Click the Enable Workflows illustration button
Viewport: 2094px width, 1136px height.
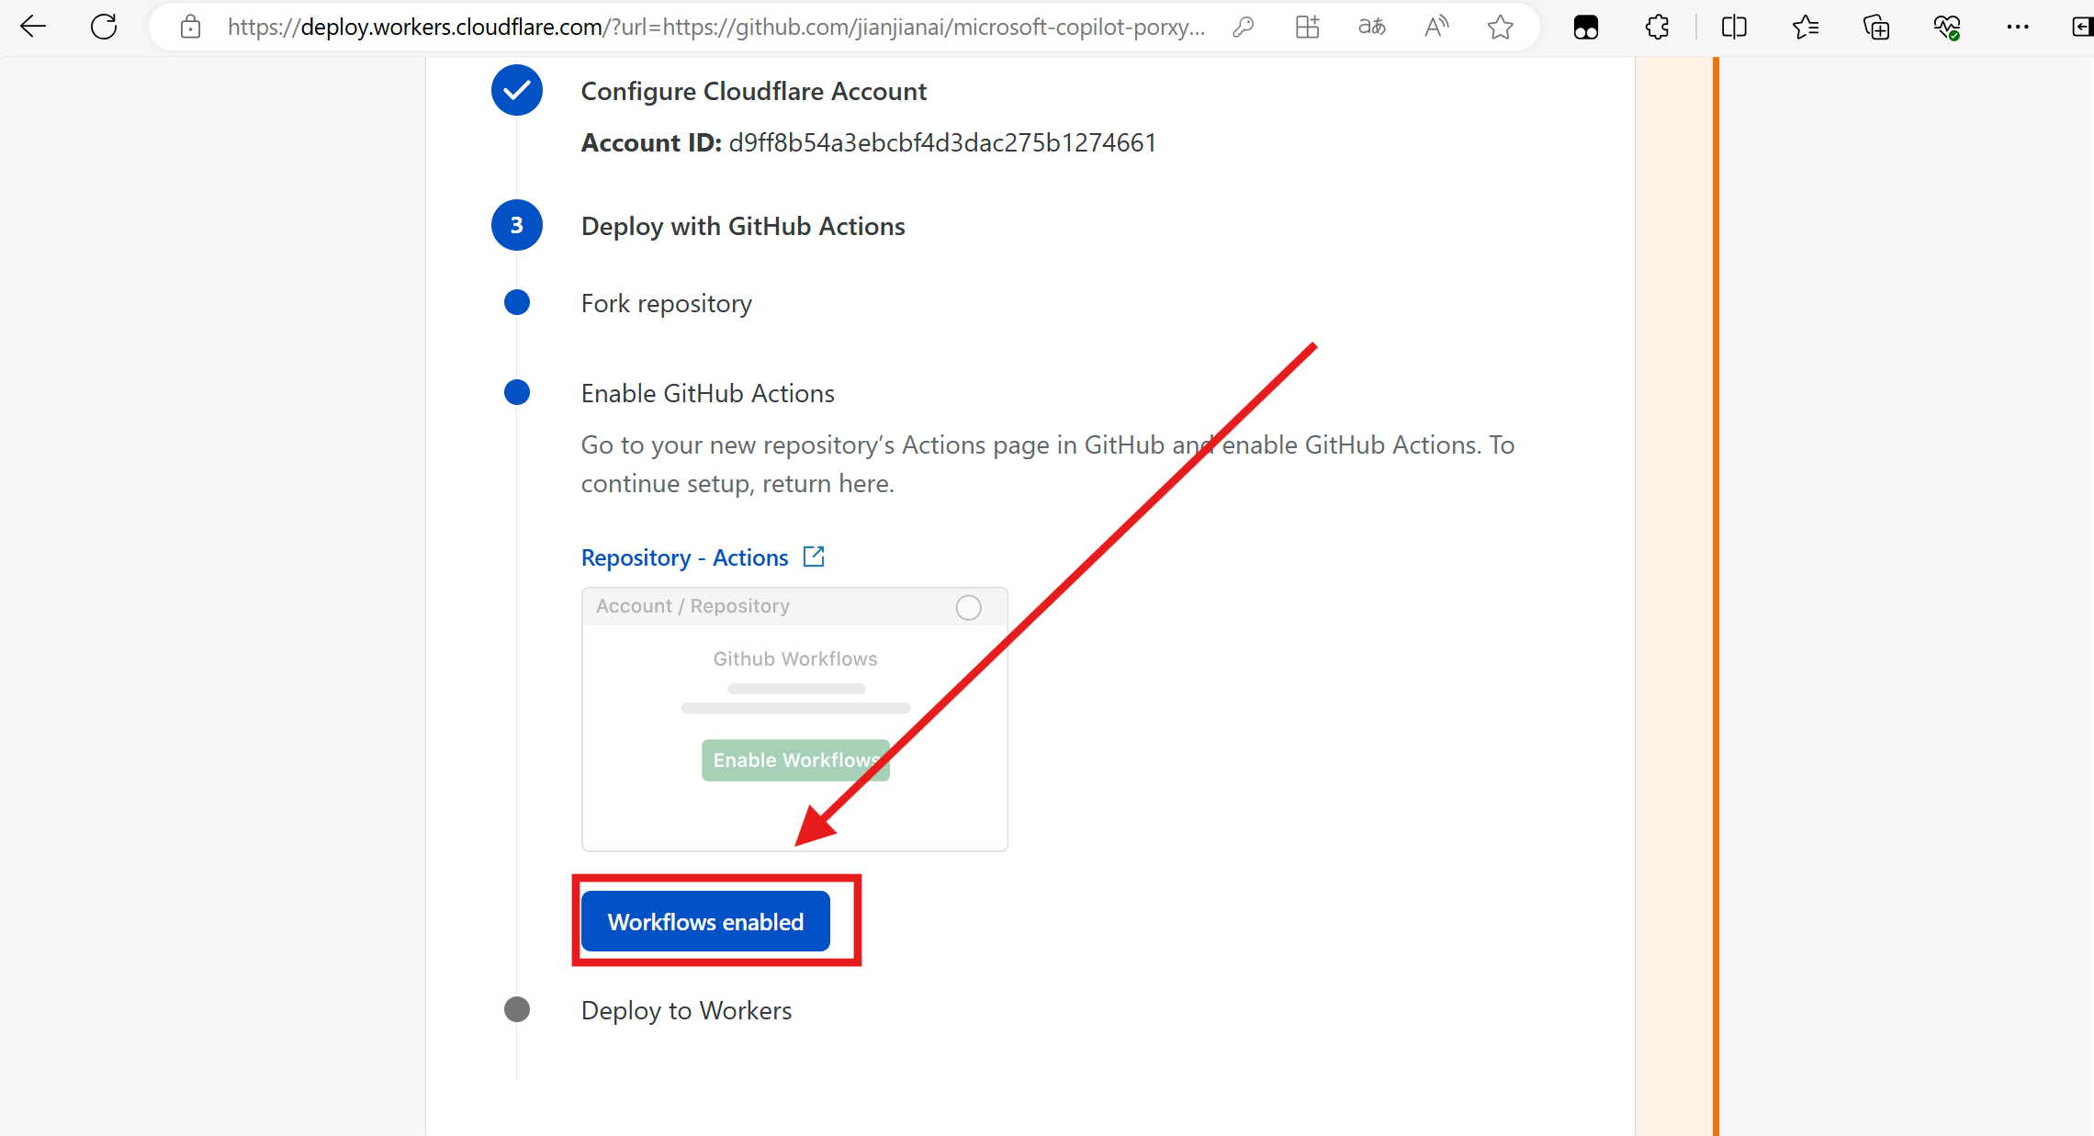click(x=795, y=760)
